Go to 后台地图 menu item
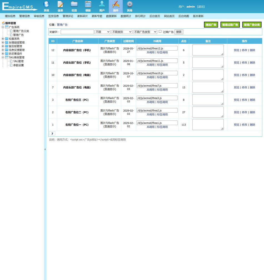This screenshot has width=264, height=280. tap(184, 16)
